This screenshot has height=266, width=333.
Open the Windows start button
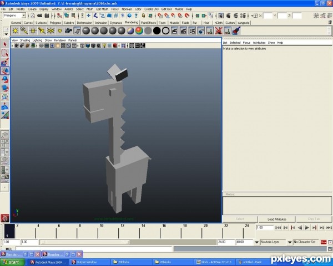12,262
